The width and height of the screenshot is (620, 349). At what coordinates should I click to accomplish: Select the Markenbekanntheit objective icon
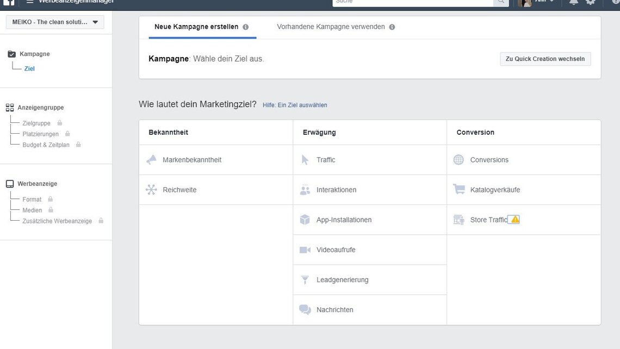click(x=151, y=159)
